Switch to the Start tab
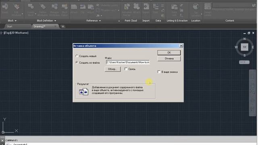The image size is (258, 145). click(x=9, y=27)
